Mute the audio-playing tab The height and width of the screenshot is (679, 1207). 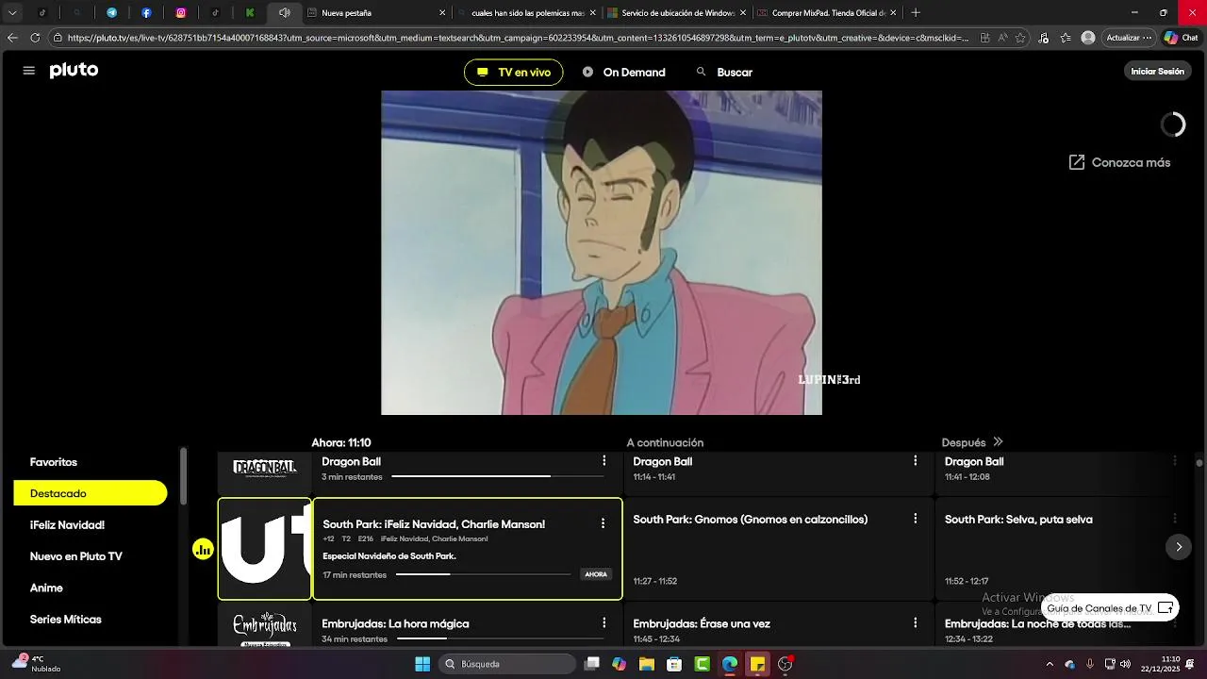tap(284, 13)
